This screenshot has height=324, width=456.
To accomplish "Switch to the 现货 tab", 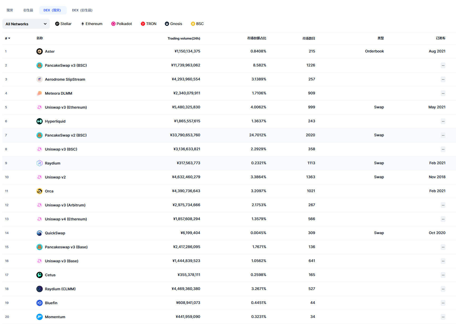I will tap(10, 10).
